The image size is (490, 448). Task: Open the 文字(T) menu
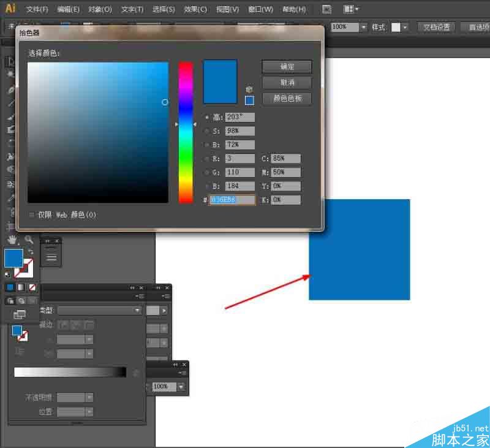[x=132, y=9]
